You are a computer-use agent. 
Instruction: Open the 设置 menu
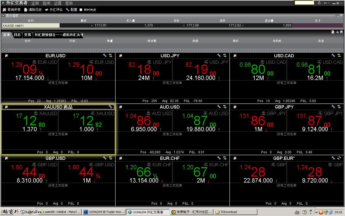58,3
